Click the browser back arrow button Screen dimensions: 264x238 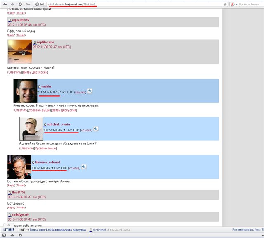5,4
